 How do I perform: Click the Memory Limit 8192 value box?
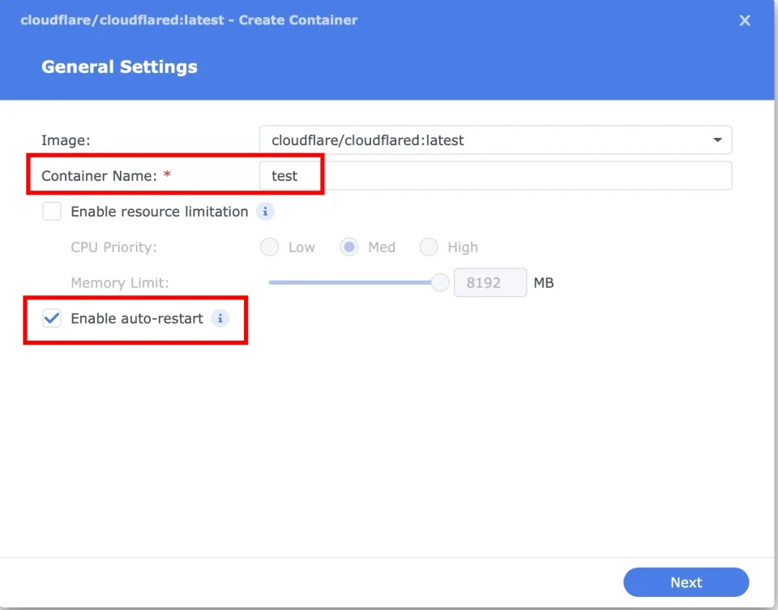point(490,282)
